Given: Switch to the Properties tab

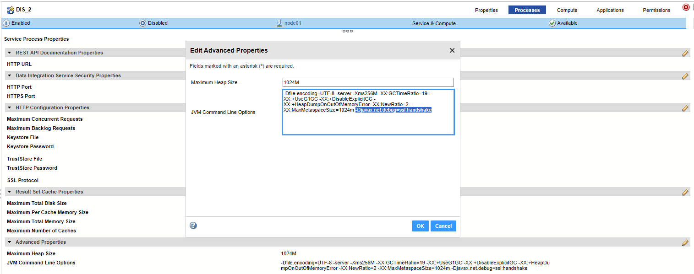Looking at the screenshot, I should pyautogui.click(x=486, y=10).
